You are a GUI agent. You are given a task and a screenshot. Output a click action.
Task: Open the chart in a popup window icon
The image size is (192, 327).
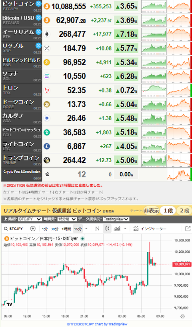pos(188,229)
